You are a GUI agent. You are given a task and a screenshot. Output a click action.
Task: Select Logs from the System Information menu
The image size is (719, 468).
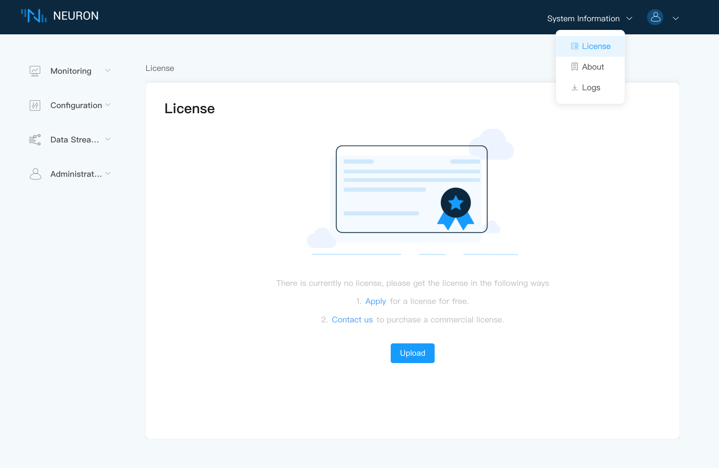tap(591, 87)
